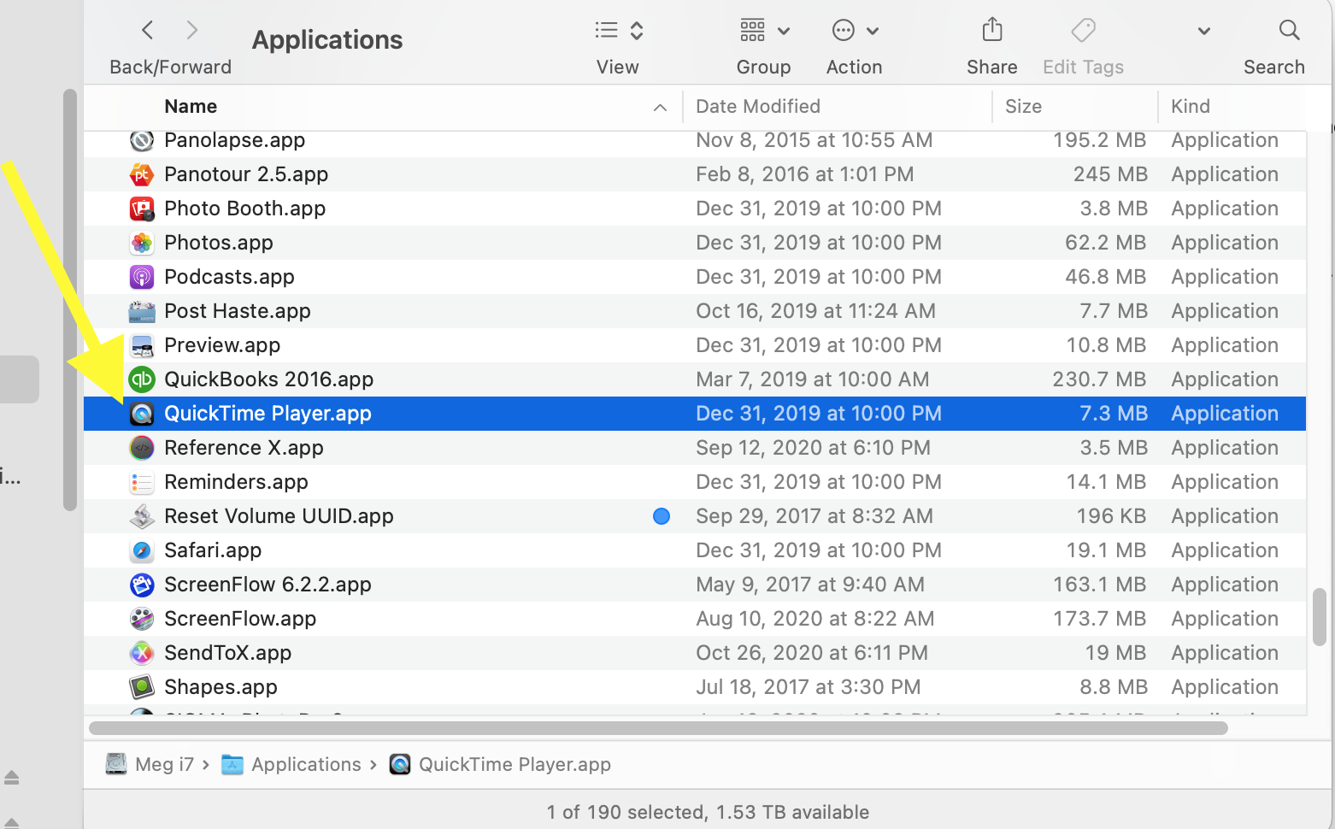Open Search with the magnifying glass
Image resolution: width=1335 pixels, height=829 pixels.
(1289, 31)
